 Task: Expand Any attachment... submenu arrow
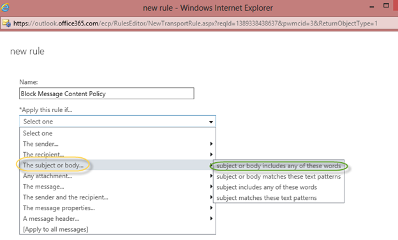point(211,176)
